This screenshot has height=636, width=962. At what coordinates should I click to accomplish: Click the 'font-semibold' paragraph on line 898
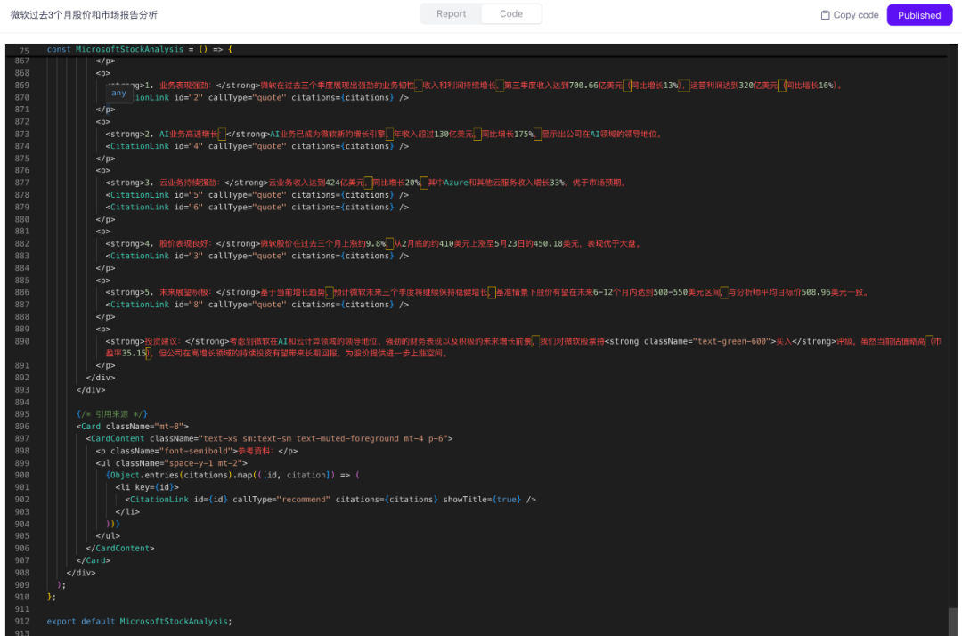coord(197,451)
